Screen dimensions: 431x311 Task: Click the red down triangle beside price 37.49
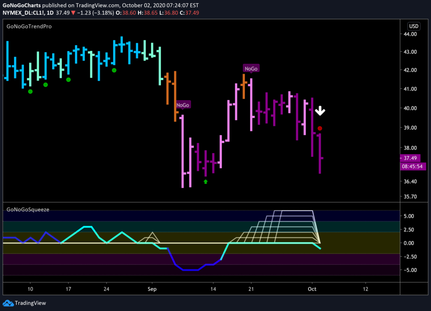pyautogui.click(x=73, y=13)
